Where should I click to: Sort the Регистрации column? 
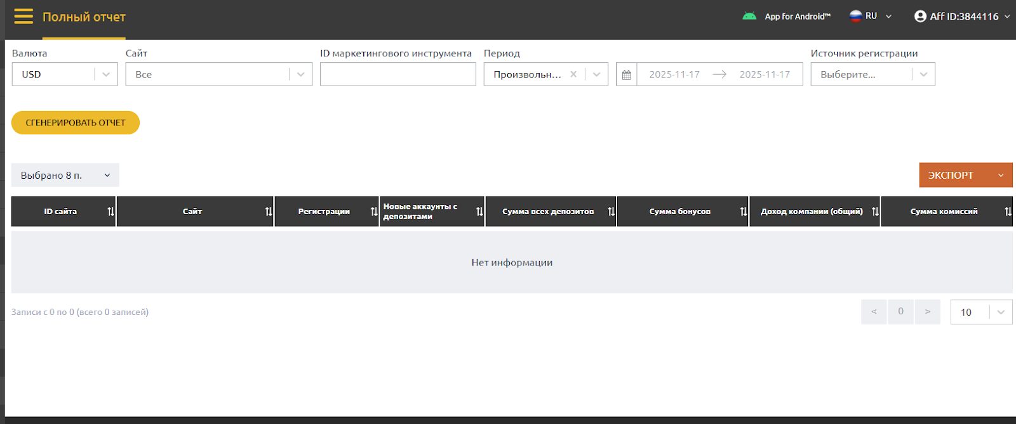(x=374, y=212)
